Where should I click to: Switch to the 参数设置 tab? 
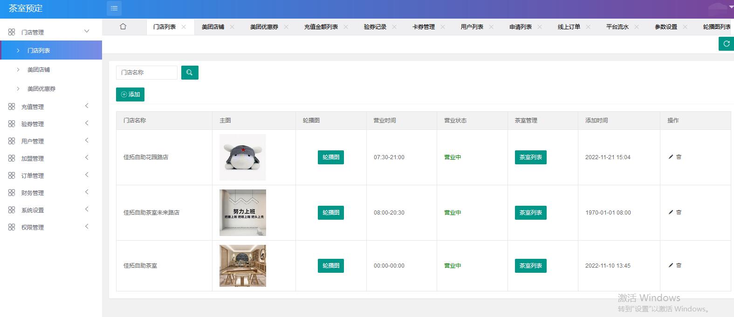click(666, 27)
